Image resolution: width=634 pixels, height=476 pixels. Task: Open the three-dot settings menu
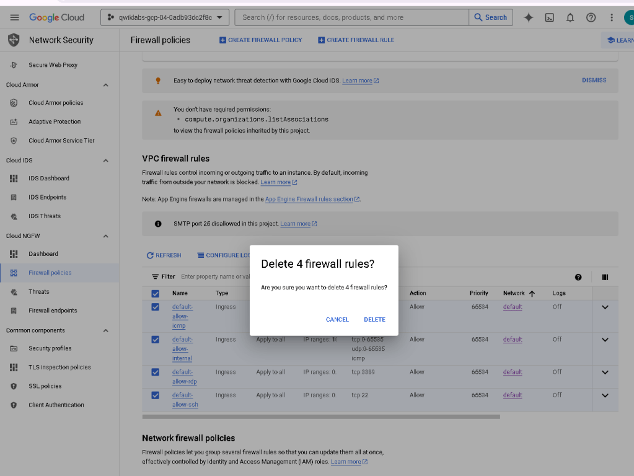pos(611,17)
